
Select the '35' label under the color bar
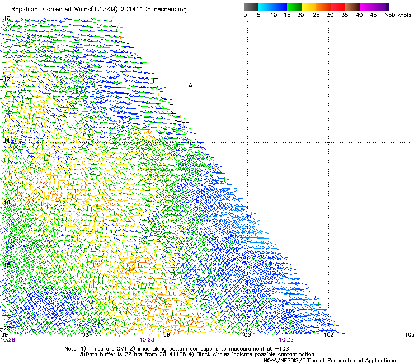coord(345,15)
